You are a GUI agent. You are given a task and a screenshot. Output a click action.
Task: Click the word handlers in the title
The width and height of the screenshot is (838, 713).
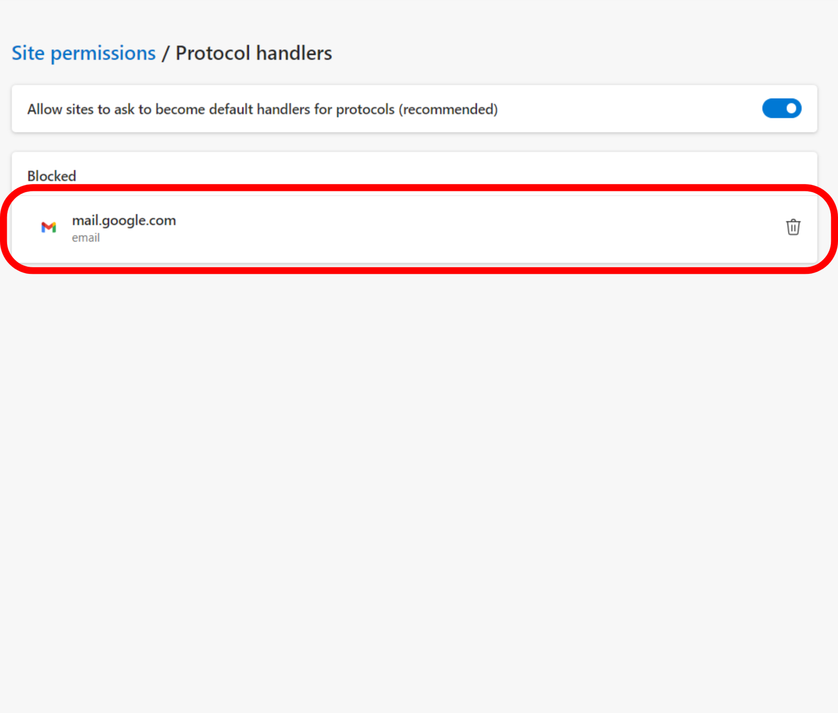[294, 53]
